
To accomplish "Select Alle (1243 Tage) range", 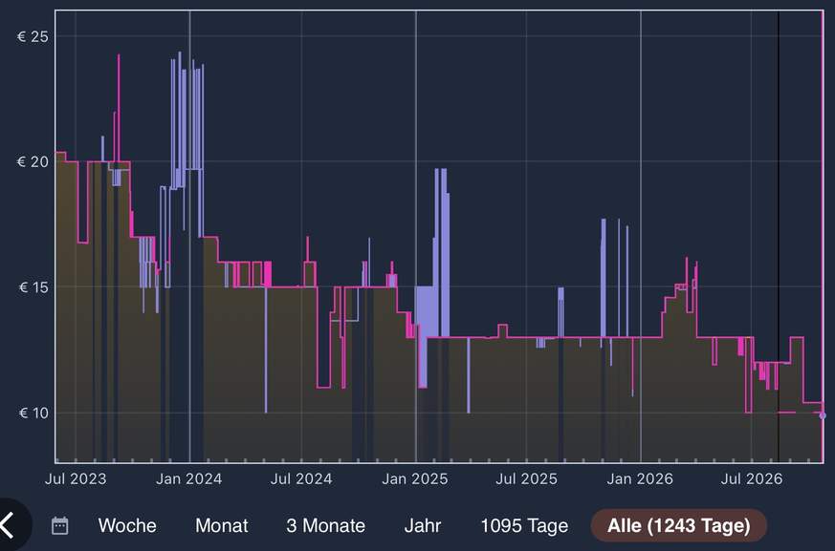I will [679, 525].
